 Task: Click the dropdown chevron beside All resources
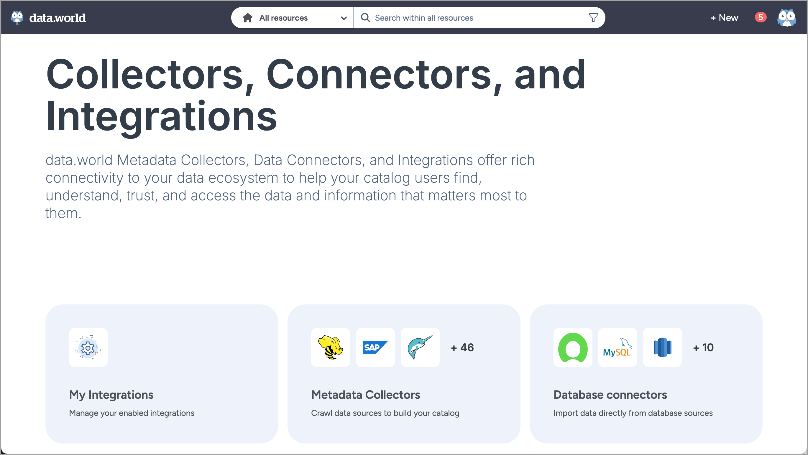[344, 18]
